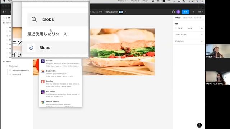Click the search icon in layers panel
The image size is (230, 129).
coord(4,18)
